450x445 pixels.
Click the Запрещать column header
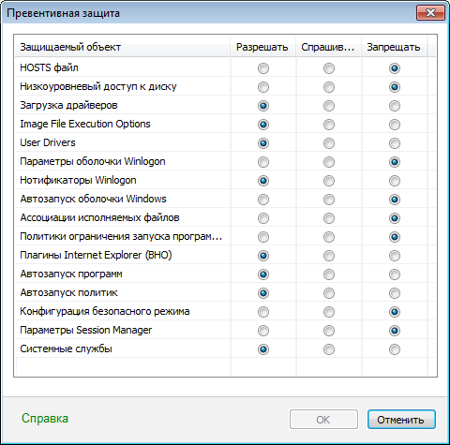pyautogui.click(x=394, y=47)
